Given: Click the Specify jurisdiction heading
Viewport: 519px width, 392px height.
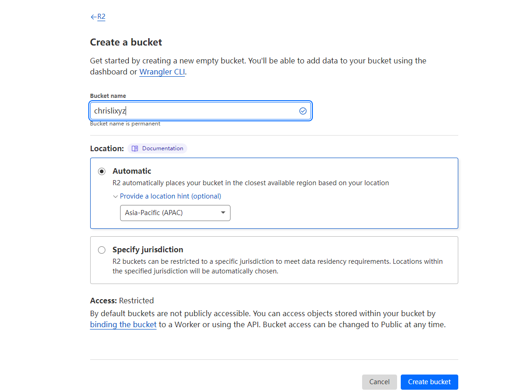Looking at the screenshot, I should [x=148, y=250].
